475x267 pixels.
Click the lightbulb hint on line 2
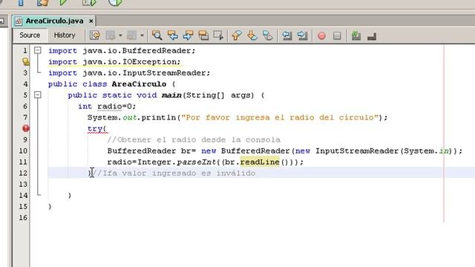pyautogui.click(x=26, y=62)
